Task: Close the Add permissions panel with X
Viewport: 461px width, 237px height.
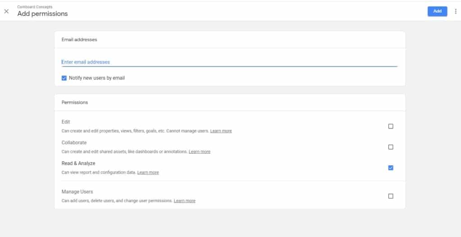Action: 6,11
